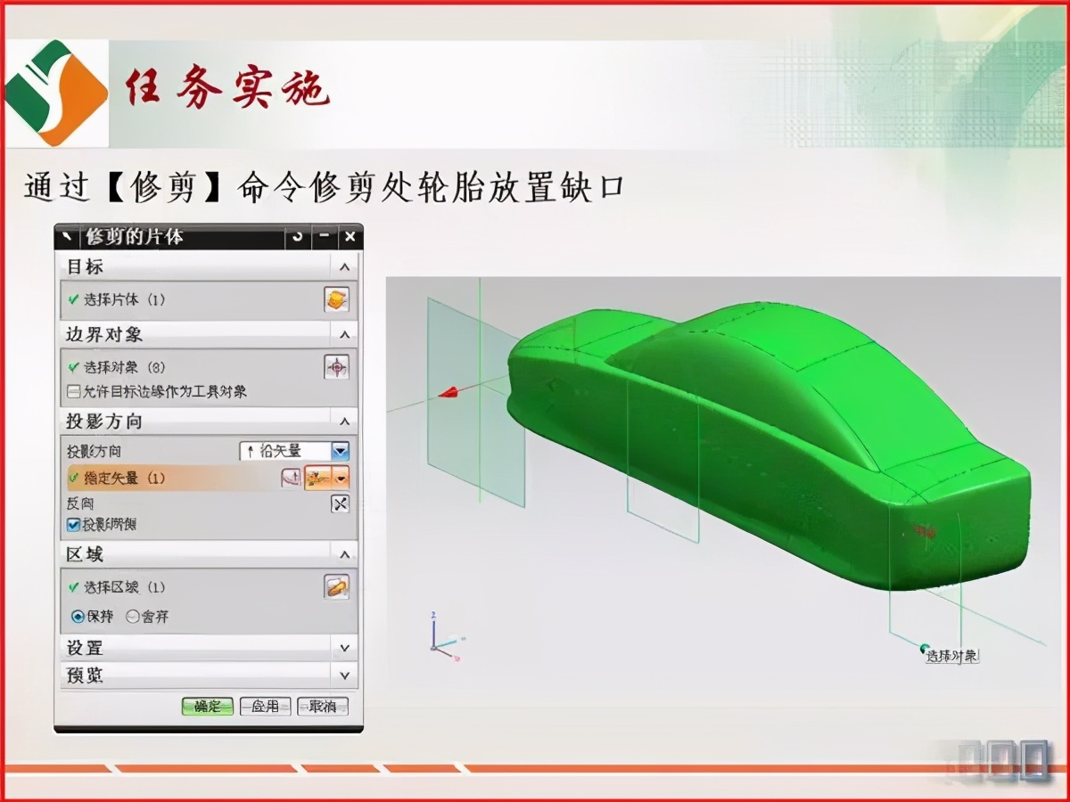The height and width of the screenshot is (802, 1070).
Task: Open the 沿矢量 projection direction dropdown
Action: [340, 452]
